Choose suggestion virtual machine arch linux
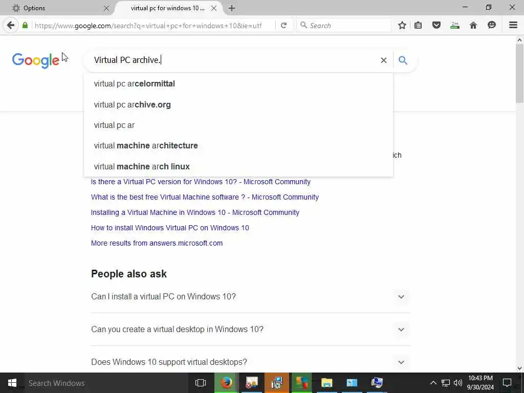524x393 pixels. click(x=238, y=166)
